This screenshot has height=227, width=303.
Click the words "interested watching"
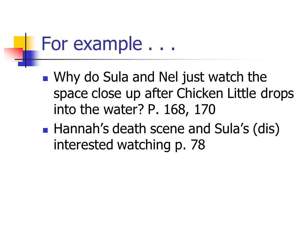click(112, 145)
